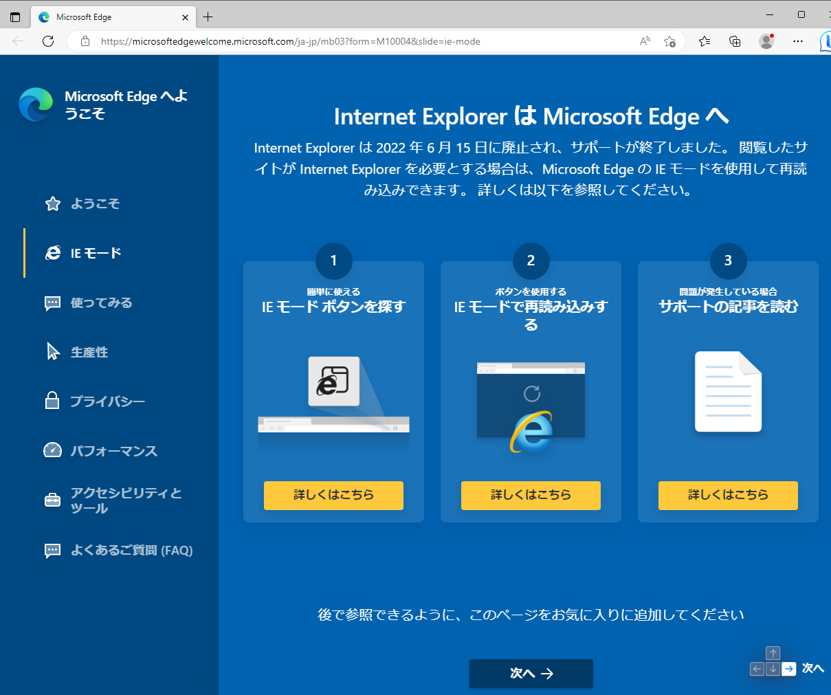Click the toolbox icon beside アクセシビリティ

pos(52,500)
